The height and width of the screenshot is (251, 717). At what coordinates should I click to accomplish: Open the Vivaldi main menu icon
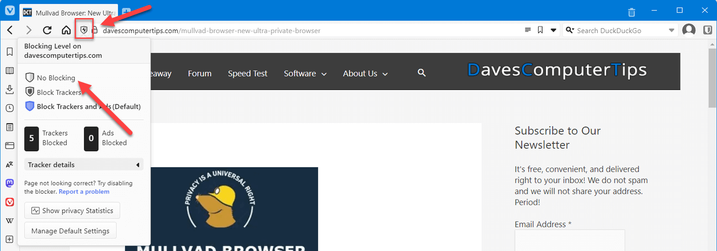(9, 10)
